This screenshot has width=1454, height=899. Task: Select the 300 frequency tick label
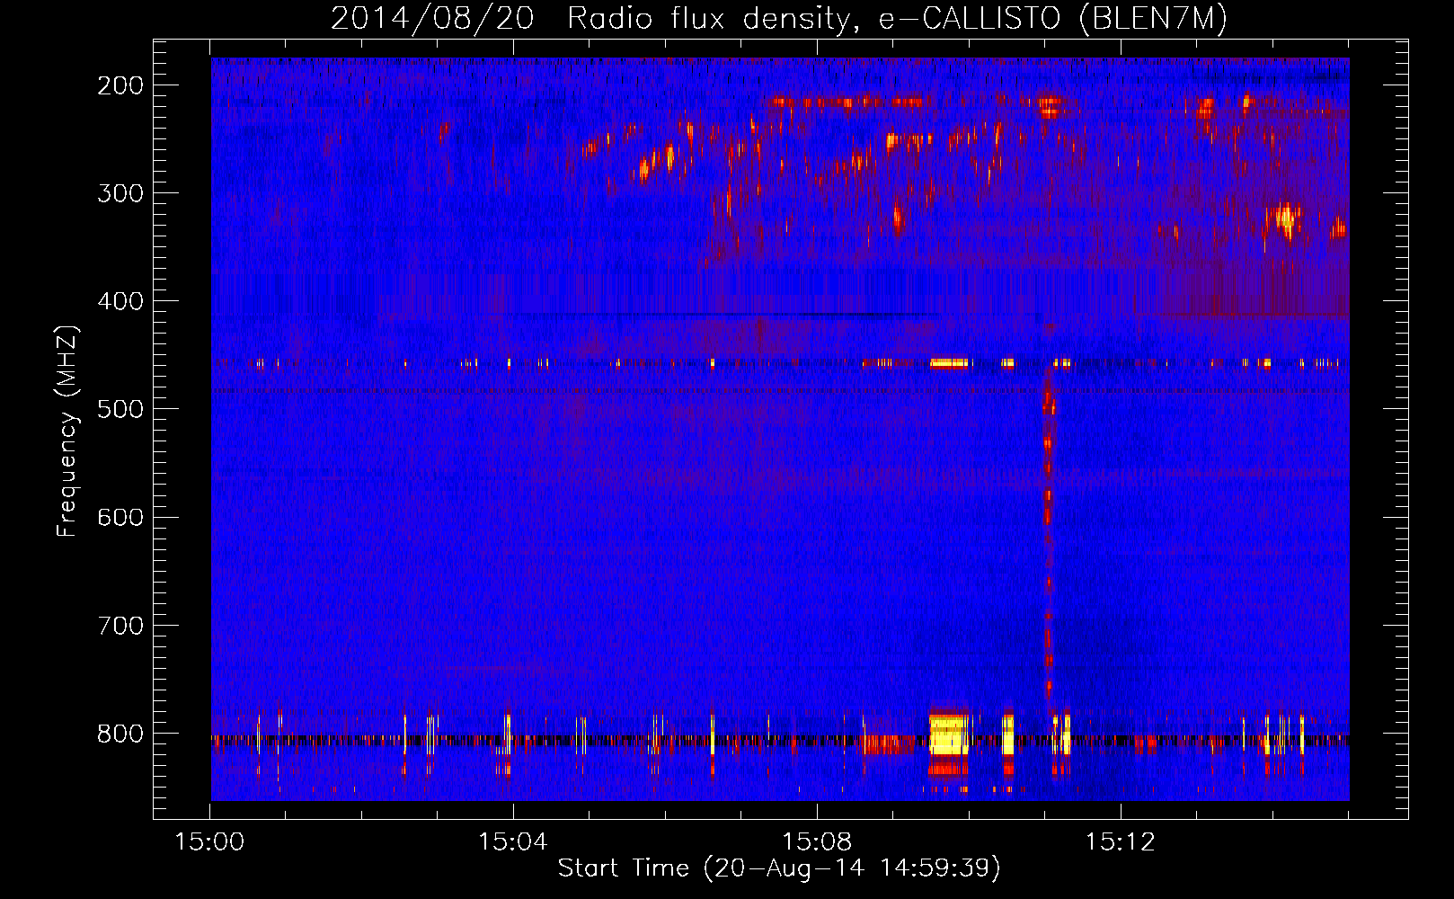120,193
